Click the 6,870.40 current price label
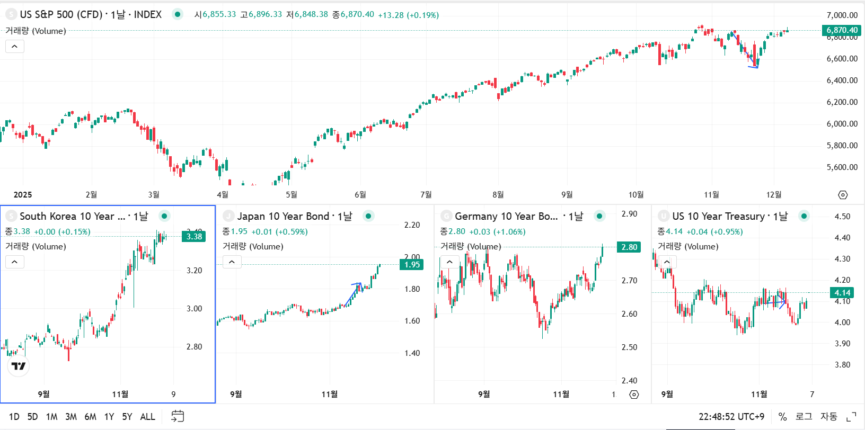This screenshot has height=430, width=865. pos(842,30)
